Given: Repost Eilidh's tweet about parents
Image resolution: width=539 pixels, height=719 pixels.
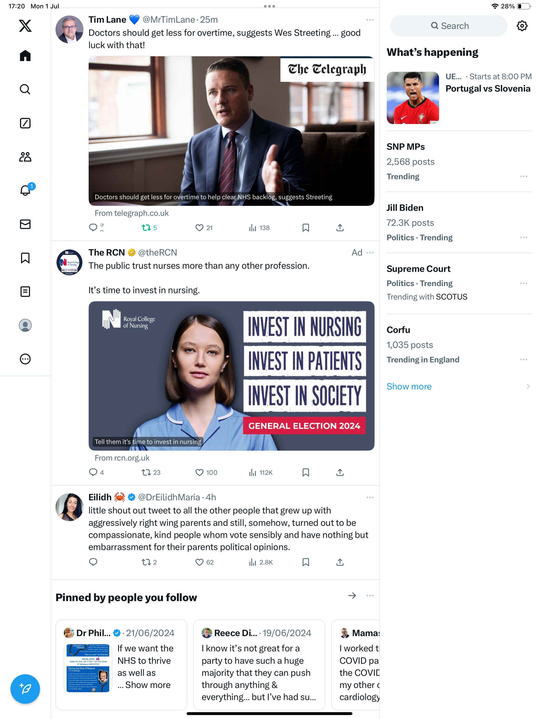Looking at the screenshot, I should pyautogui.click(x=146, y=562).
